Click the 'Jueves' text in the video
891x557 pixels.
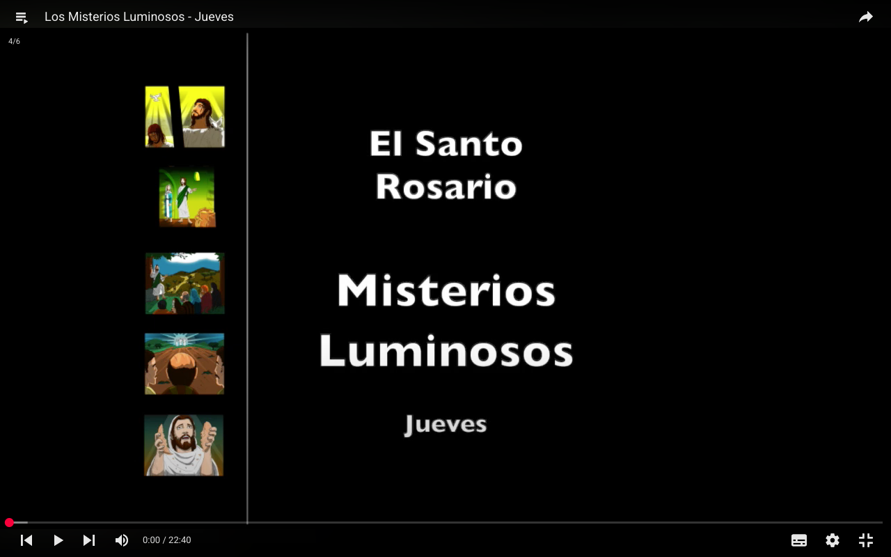(x=445, y=424)
